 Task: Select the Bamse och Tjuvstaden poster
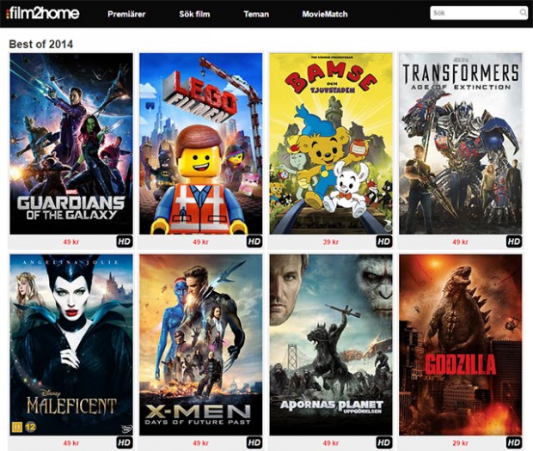331,143
